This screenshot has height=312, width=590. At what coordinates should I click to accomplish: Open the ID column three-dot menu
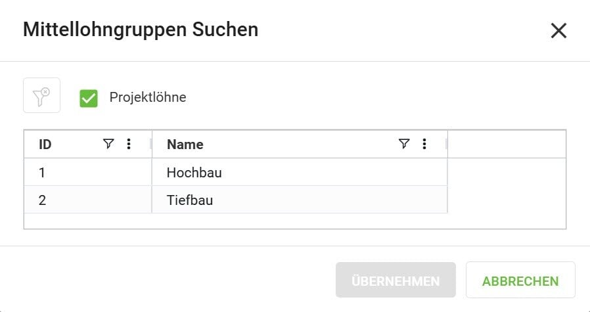pos(129,144)
